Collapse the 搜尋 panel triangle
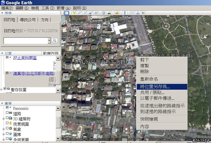 2,13
